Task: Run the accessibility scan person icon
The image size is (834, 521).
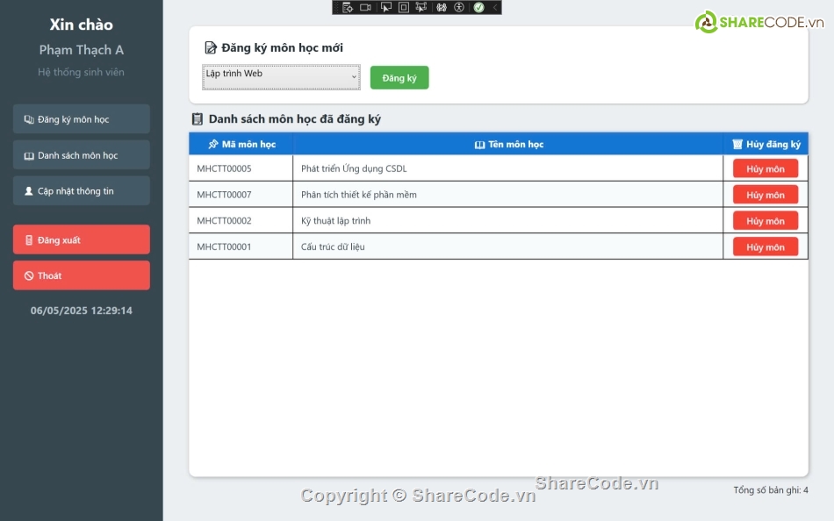Action: (459, 7)
